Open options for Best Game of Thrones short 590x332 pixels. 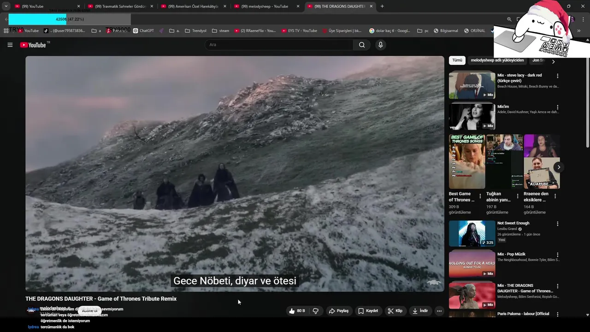point(480,196)
